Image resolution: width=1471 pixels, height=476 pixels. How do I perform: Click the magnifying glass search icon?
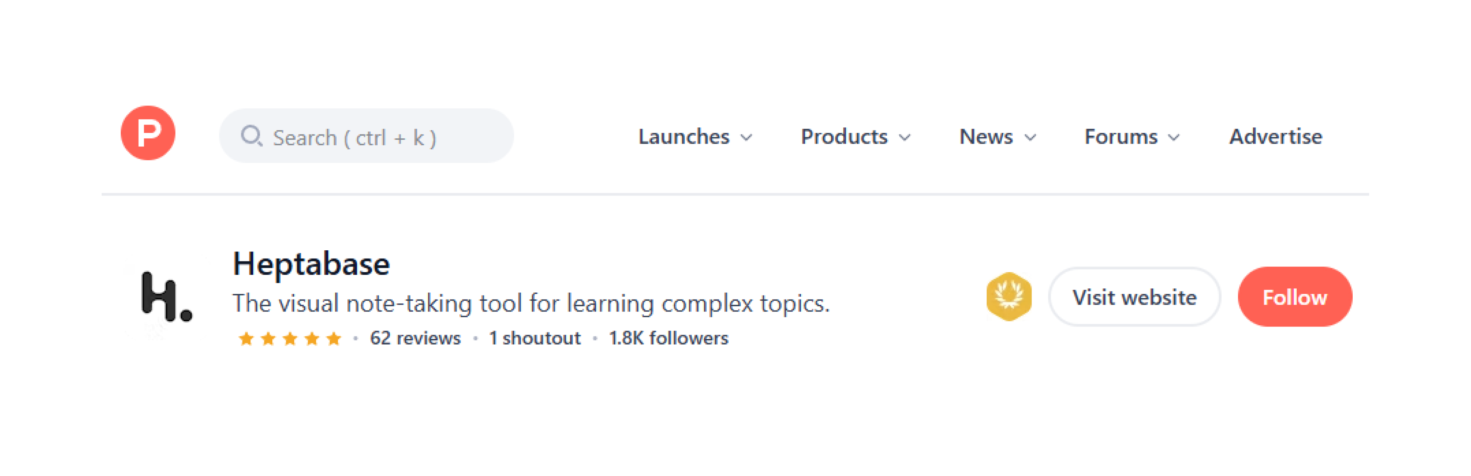tap(251, 137)
